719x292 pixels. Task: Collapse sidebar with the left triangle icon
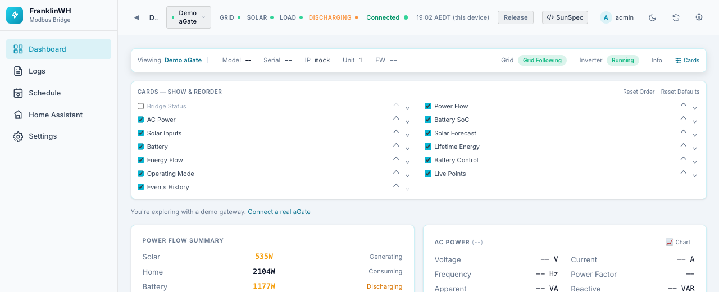pos(136,17)
